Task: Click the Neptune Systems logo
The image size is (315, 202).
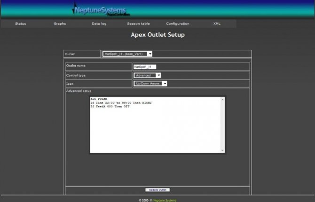Action: click(x=101, y=10)
